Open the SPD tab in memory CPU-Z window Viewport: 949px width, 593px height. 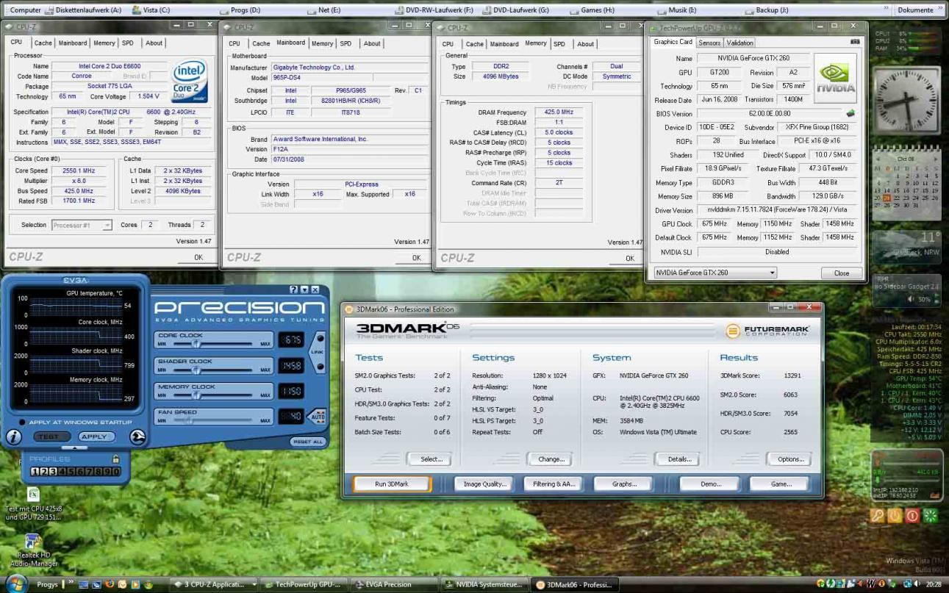[x=559, y=43]
